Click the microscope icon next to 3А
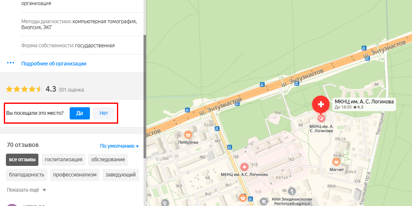Screen dimensions: 412x206 (x=291, y=191)
